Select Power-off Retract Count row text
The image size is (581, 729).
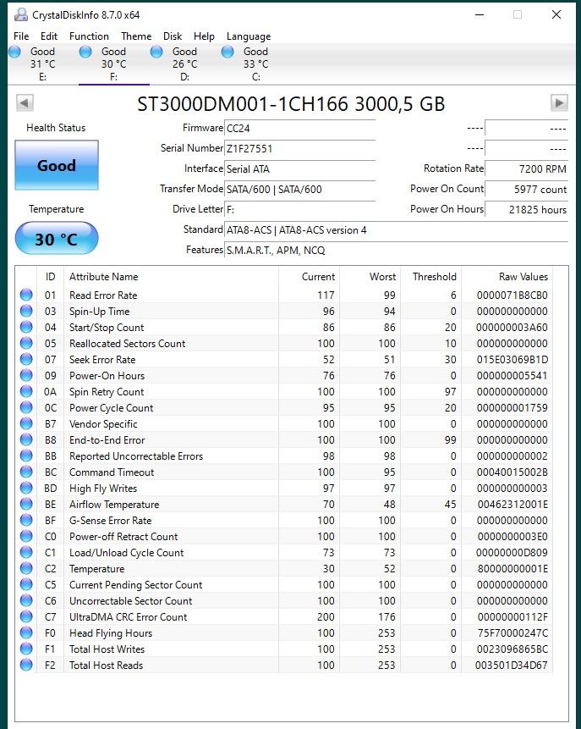[123, 537]
